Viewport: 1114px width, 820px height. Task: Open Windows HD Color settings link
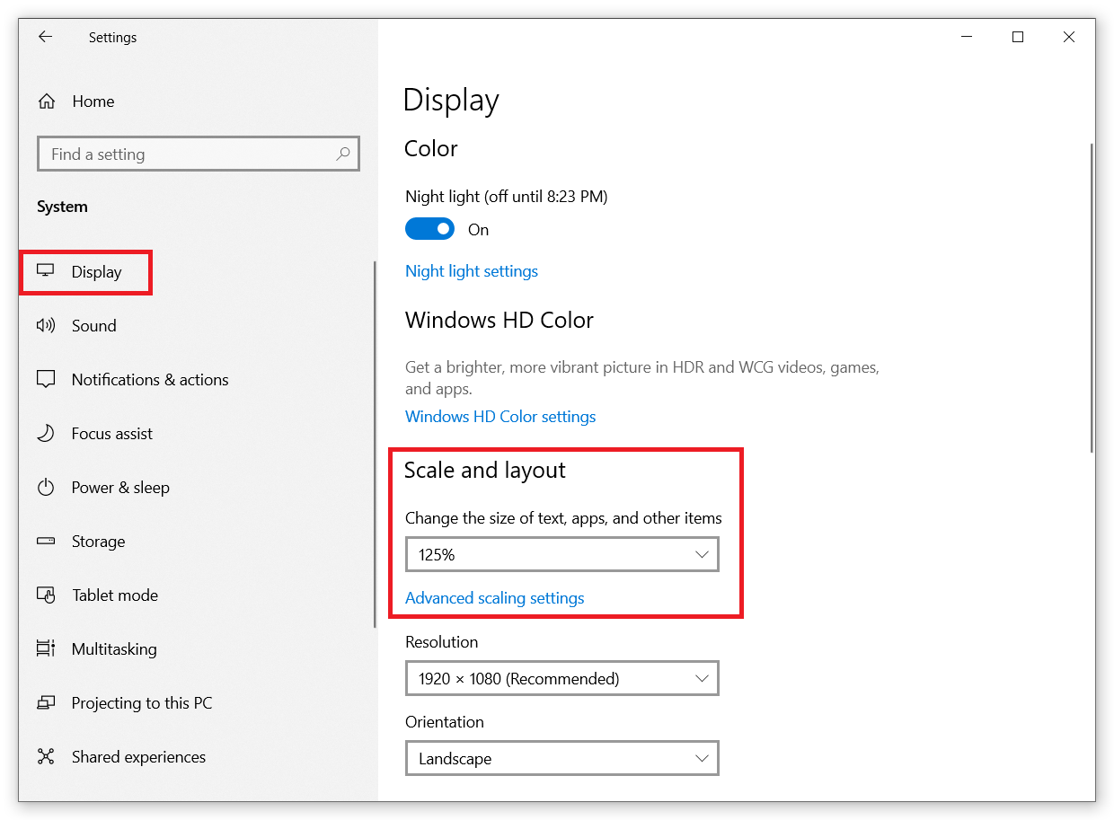pyautogui.click(x=500, y=417)
